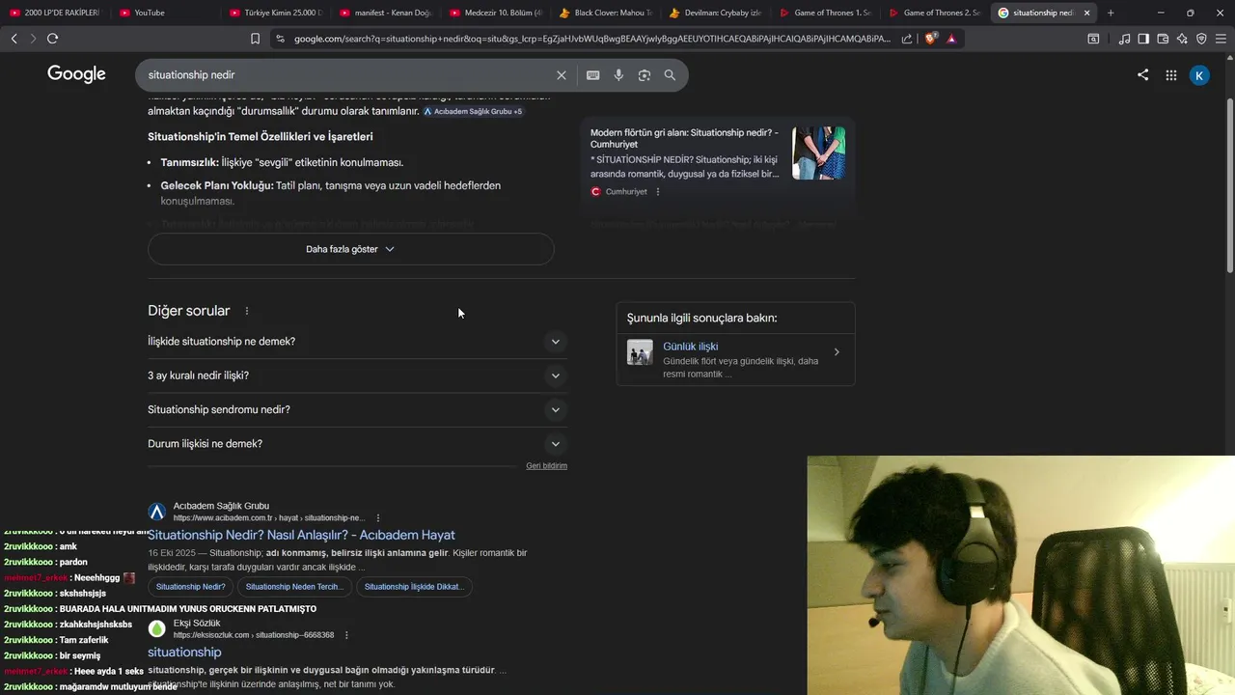Select the 'Situationship Nedir?' sitelink chip
1235x695 pixels.
[191, 587]
